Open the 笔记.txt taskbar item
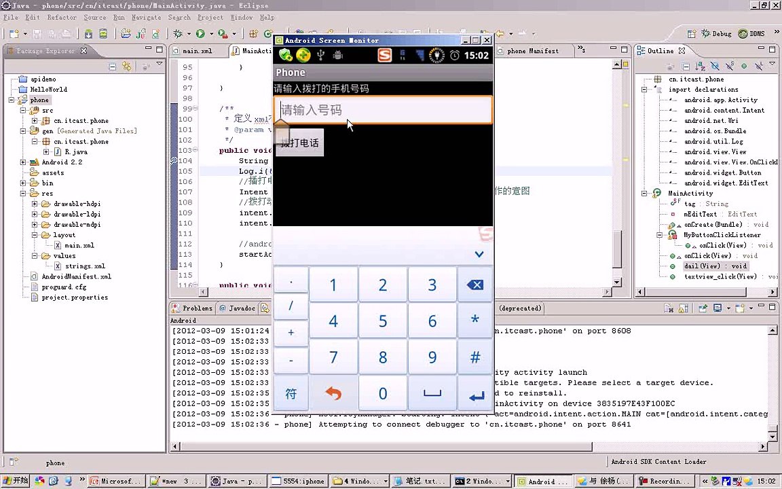This screenshot has width=782, height=489. [x=420, y=481]
